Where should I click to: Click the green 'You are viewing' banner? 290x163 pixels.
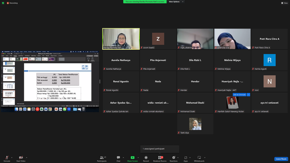tap(145, 2)
